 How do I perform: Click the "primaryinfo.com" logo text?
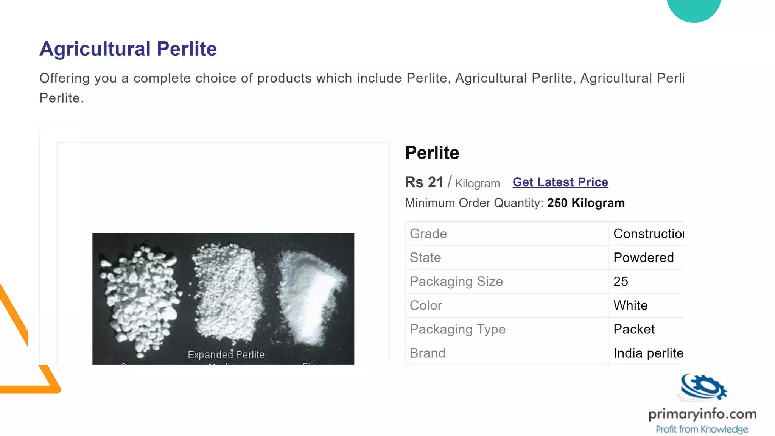(x=702, y=414)
